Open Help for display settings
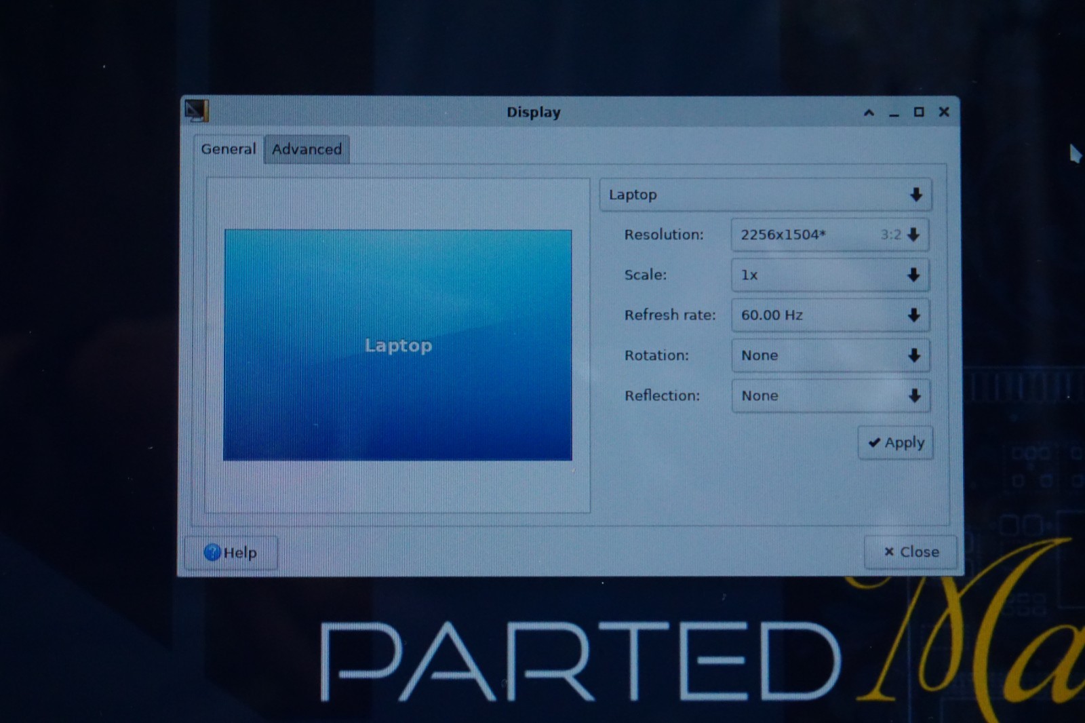This screenshot has height=723, width=1085. (231, 553)
